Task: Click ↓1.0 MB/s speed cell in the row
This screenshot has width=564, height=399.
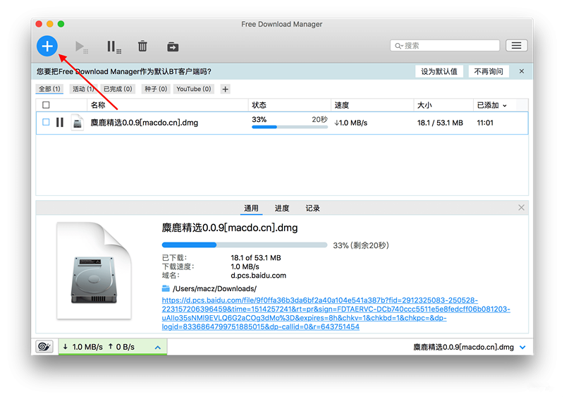Action: (350, 123)
